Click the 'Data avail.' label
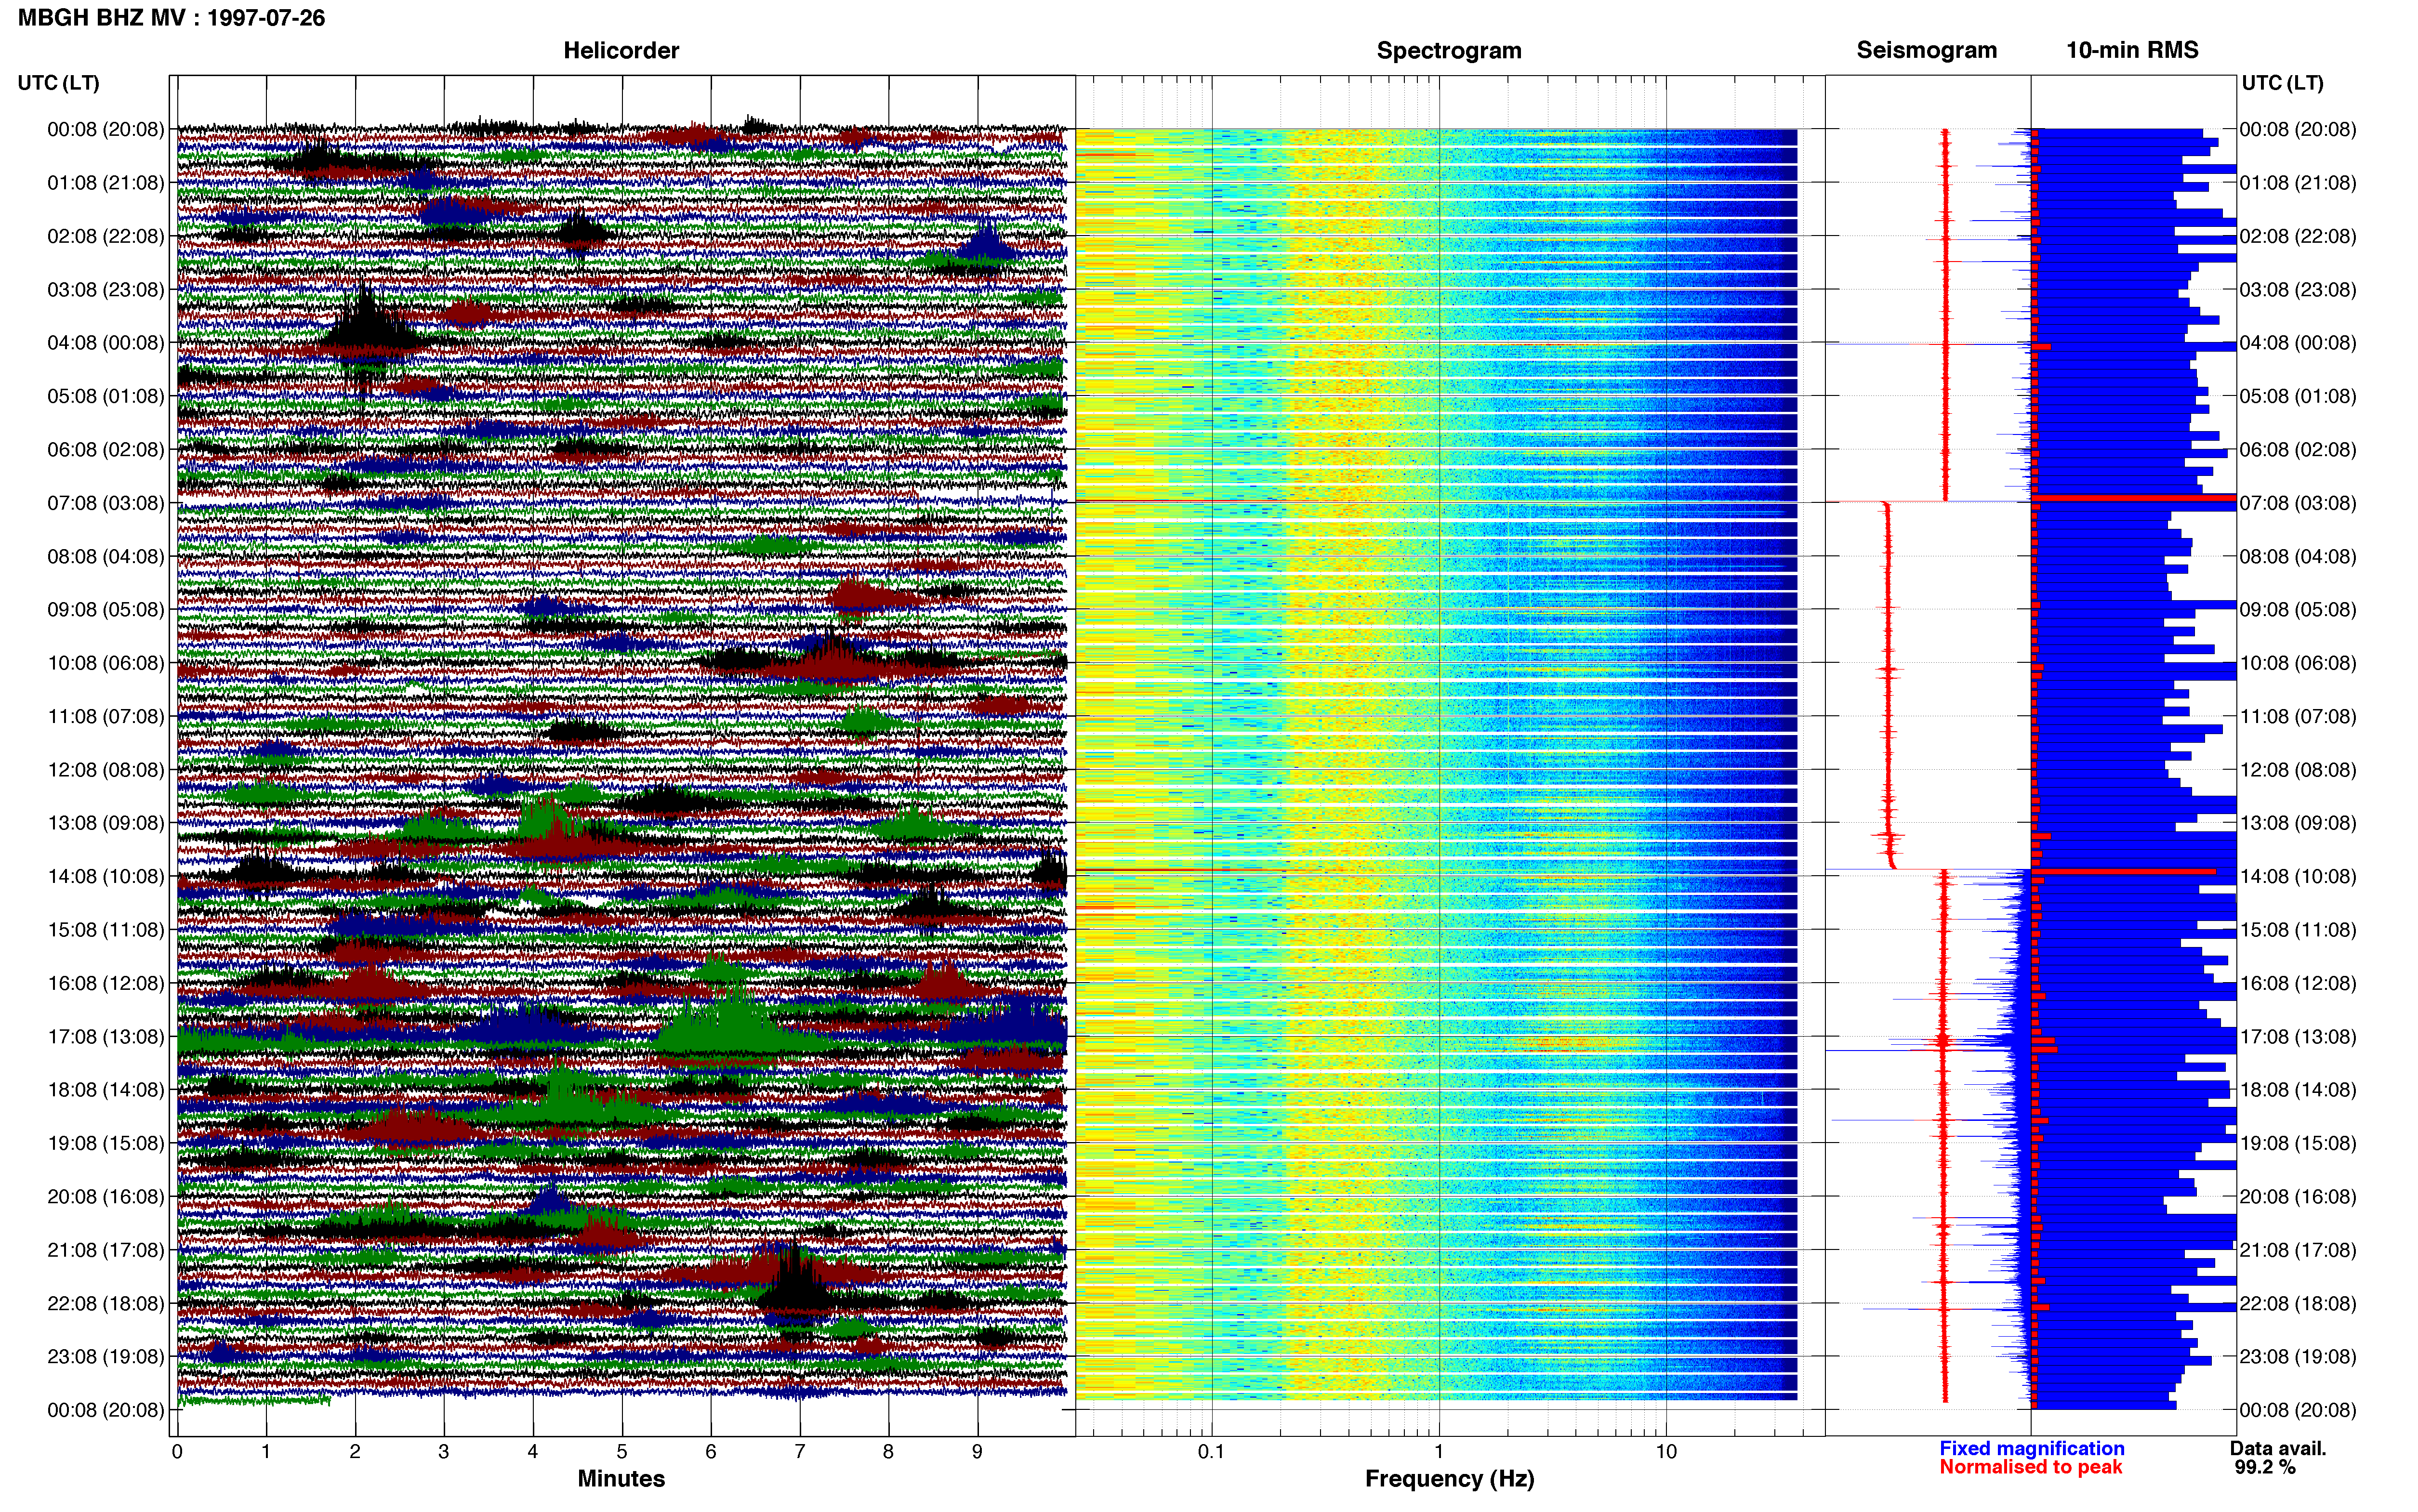This screenshot has height=1512, width=2418. 2278,1448
